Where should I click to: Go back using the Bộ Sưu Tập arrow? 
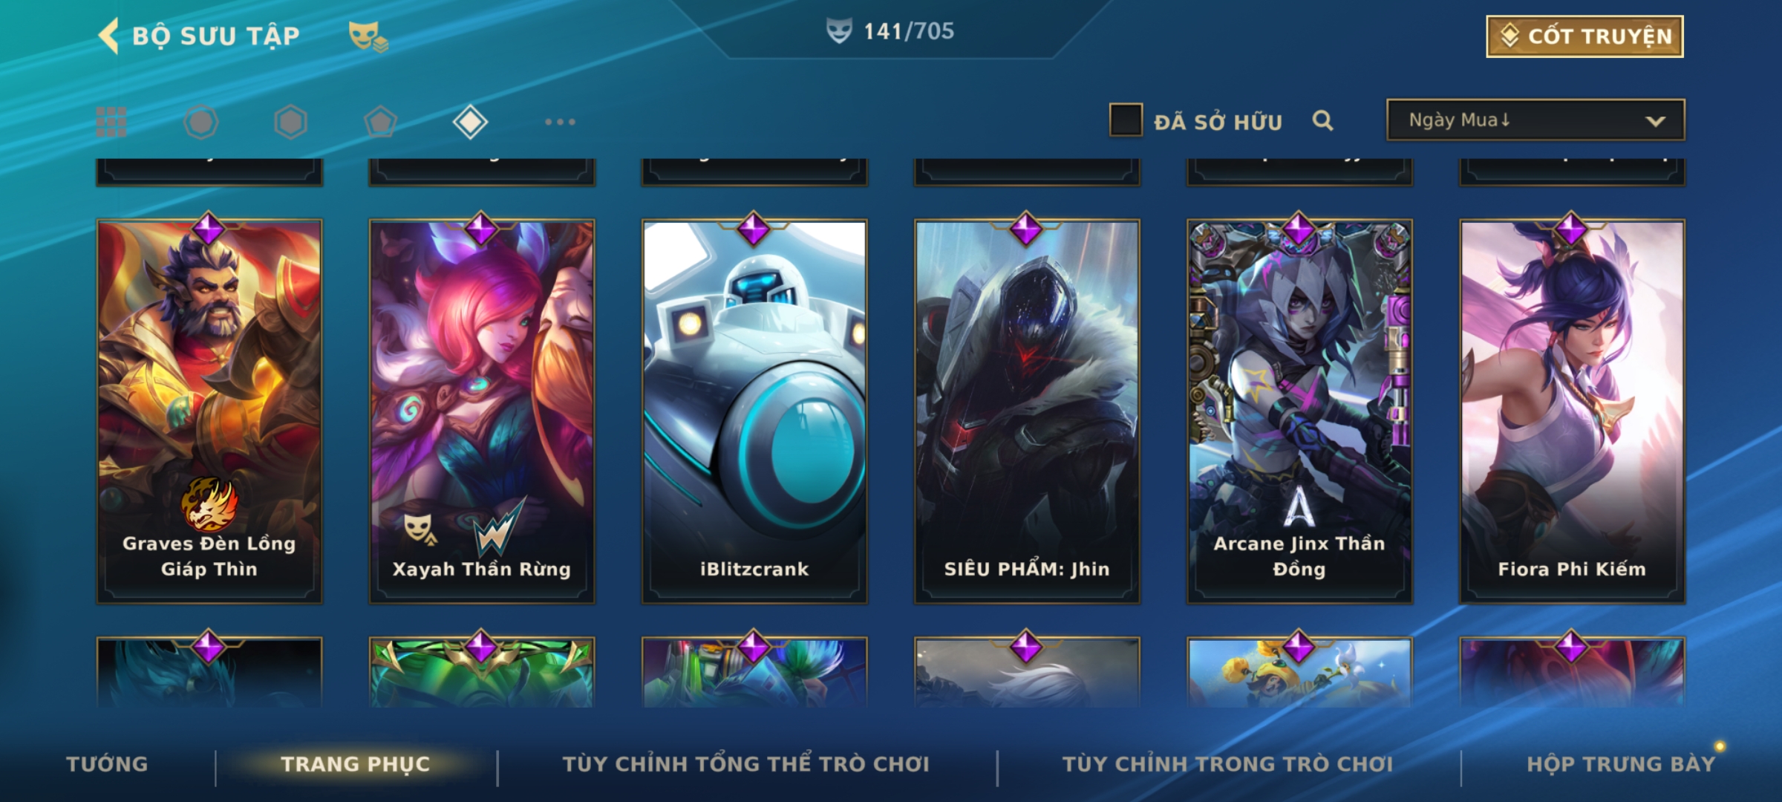pos(108,36)
